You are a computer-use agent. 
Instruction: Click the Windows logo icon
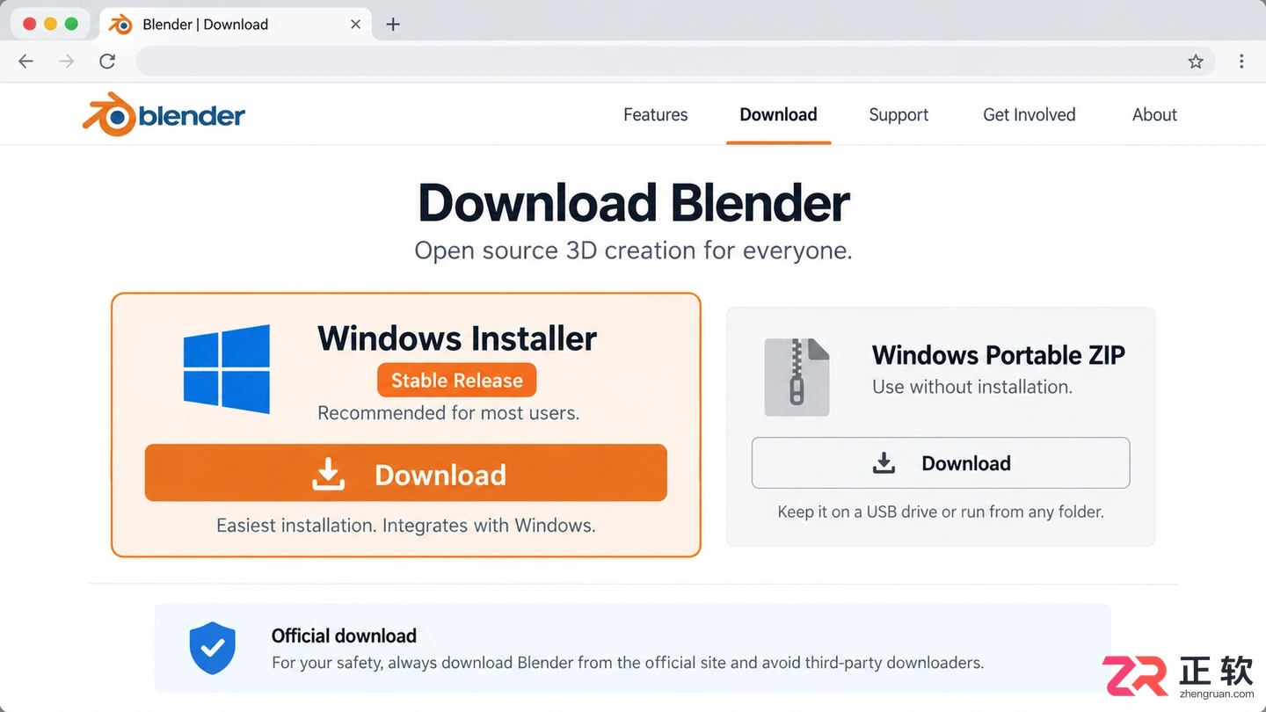[226, 369]
